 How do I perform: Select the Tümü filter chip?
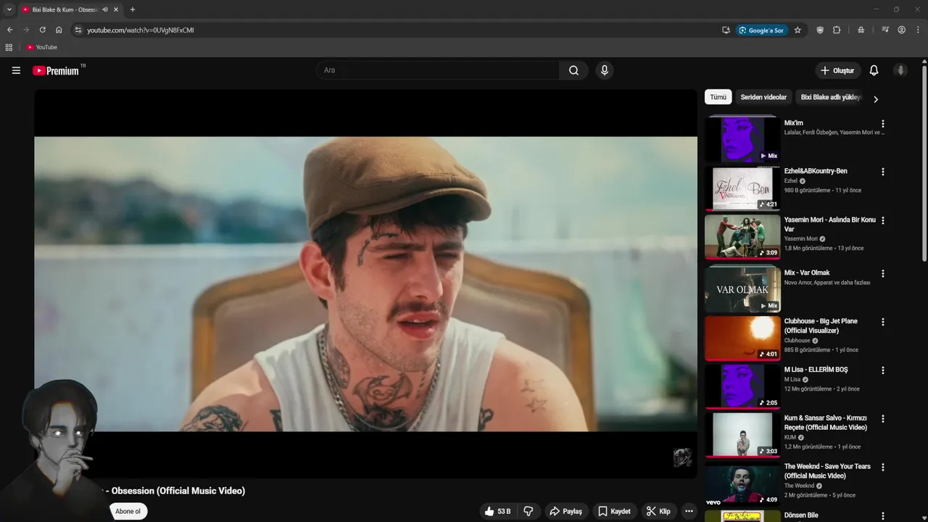point(718,97)
